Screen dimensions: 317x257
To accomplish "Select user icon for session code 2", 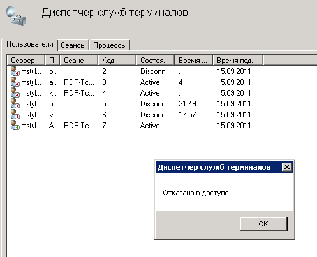I will [x=15, y=71].
